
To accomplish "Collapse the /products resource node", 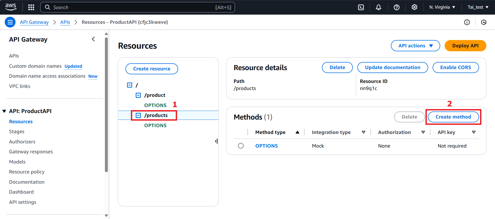I will coord(138,115).
